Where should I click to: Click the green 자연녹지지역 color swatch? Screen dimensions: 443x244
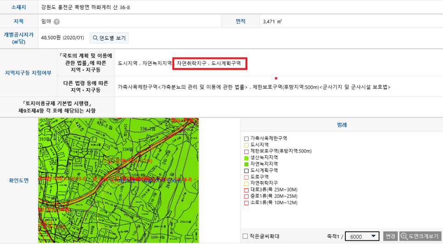(x=246, y=164)
